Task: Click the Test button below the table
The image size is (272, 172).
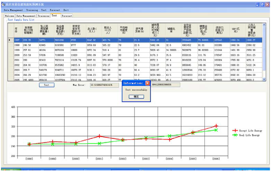Action: pos(46,85)
